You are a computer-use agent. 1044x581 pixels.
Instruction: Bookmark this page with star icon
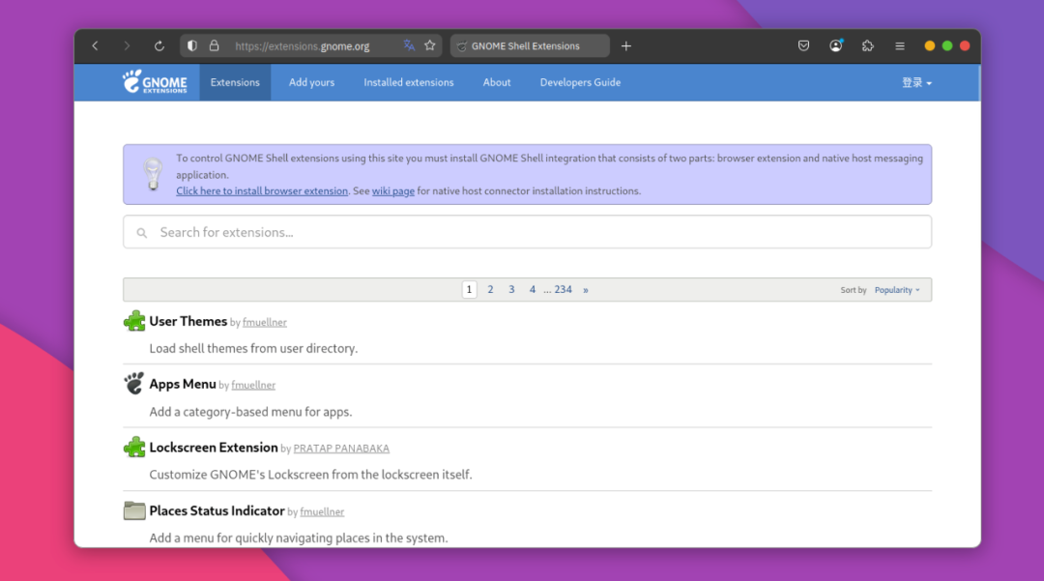[430, 46]
